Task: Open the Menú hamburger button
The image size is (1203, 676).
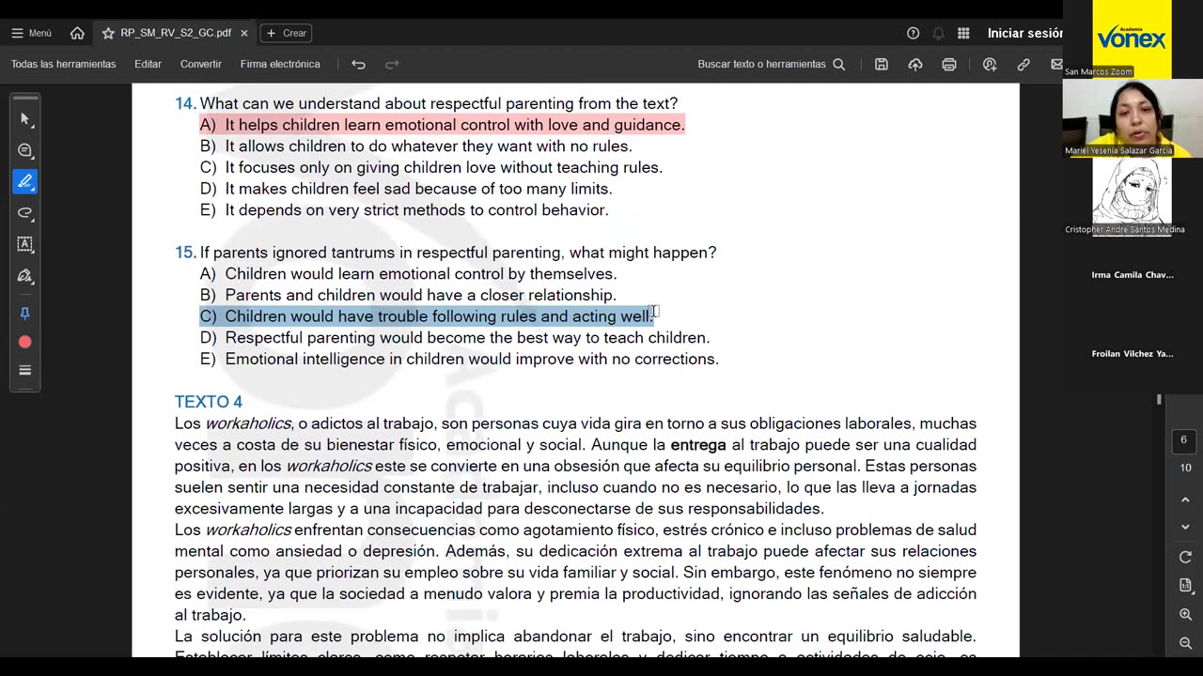Action: click(x=31, y=33)
